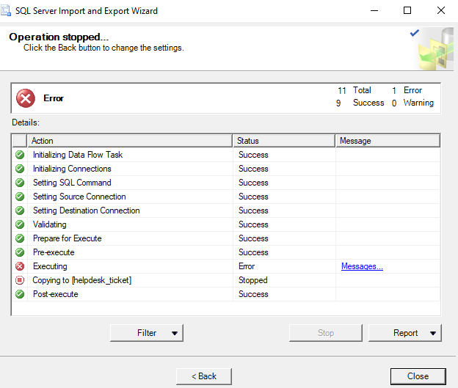This screenshot has height=388, width=458.
Task: Click the Action column header
Action: [x=130, y=141]
